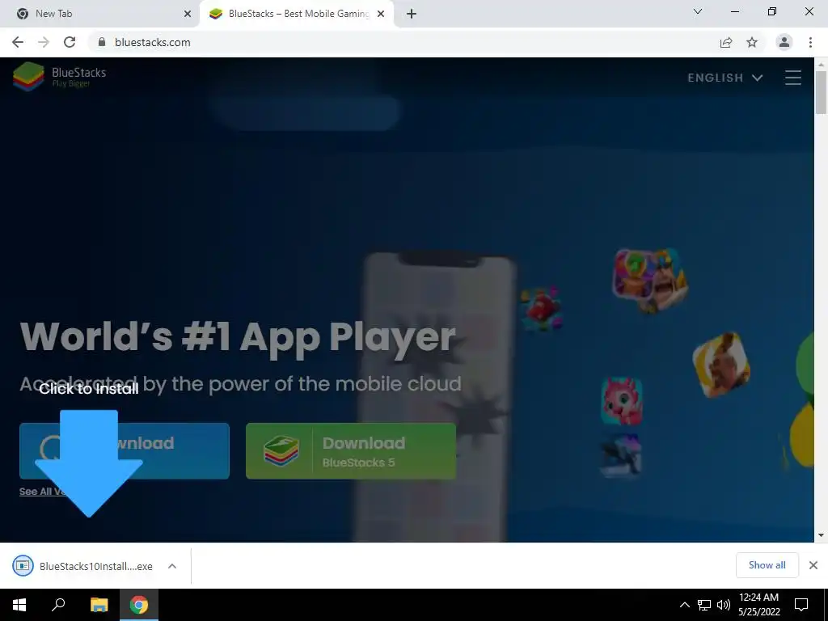
Task: Open network status tray icon
Action: 704,605
